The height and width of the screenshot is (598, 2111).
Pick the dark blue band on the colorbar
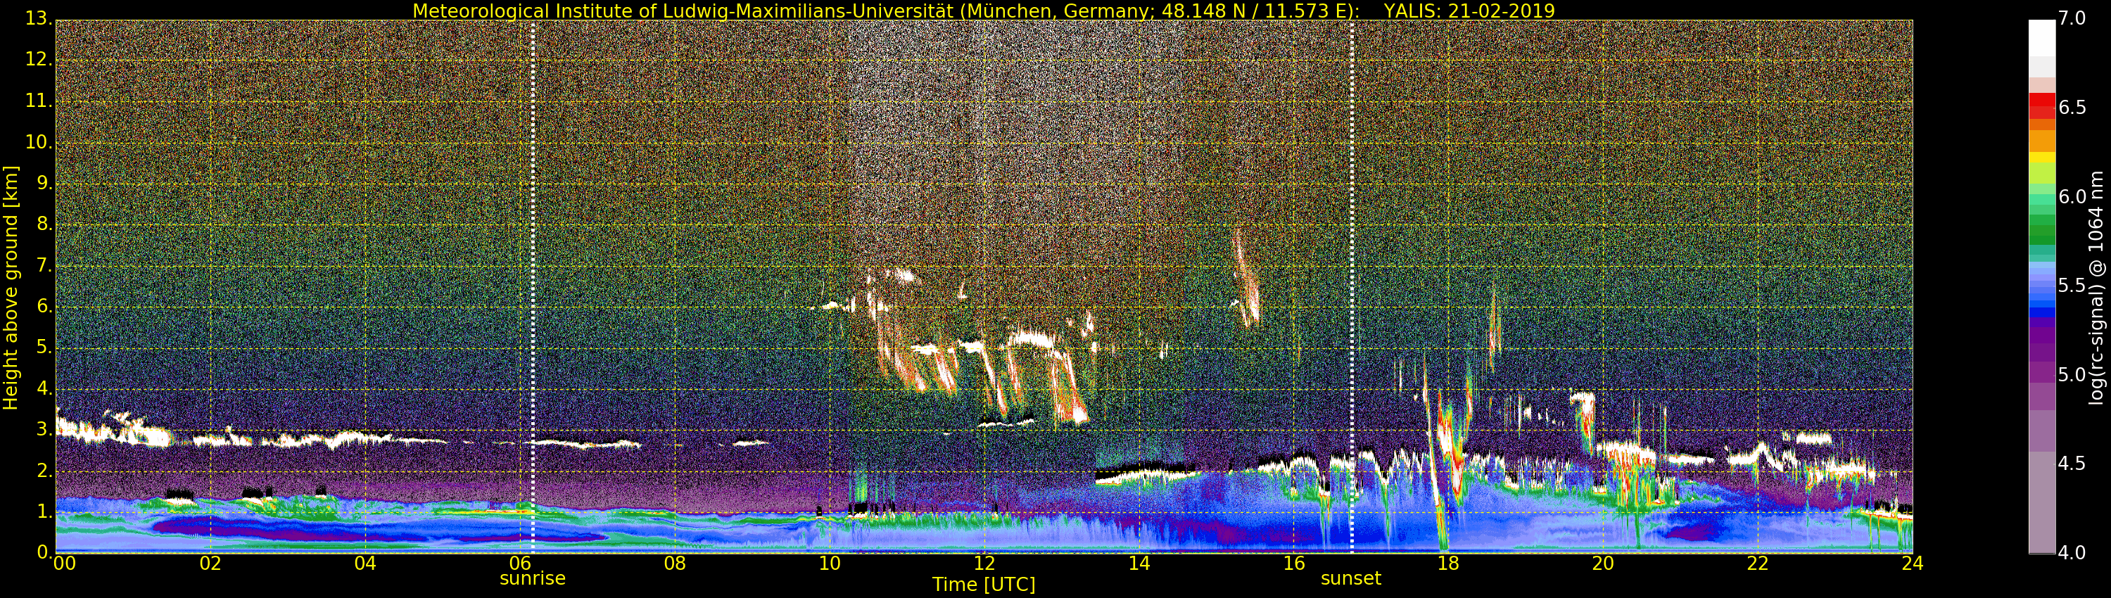[x=2042, y=311]
